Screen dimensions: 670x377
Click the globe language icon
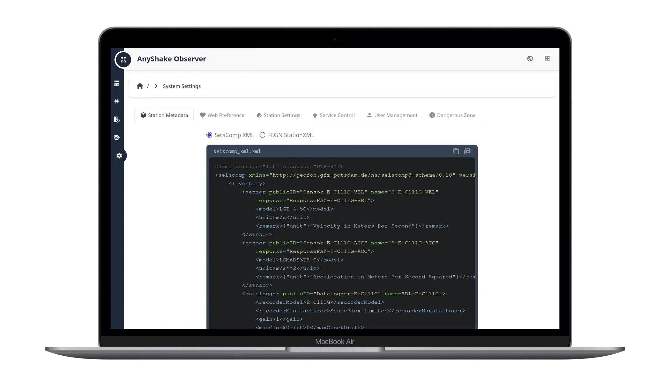(x=530, y=59)
